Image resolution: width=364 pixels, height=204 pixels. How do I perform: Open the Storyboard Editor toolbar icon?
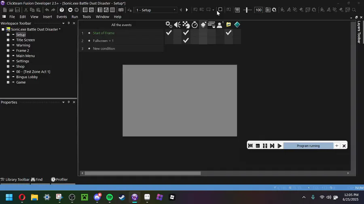tap(85, 10)
